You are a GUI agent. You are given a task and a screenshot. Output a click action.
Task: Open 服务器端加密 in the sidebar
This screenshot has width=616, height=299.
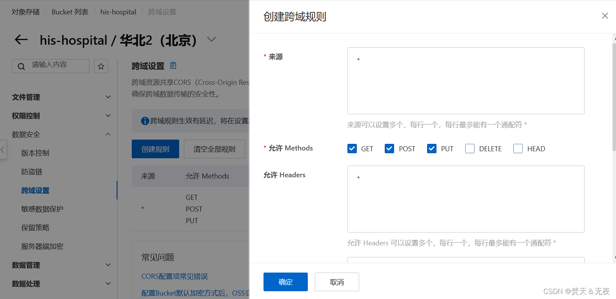coord(42,246)
